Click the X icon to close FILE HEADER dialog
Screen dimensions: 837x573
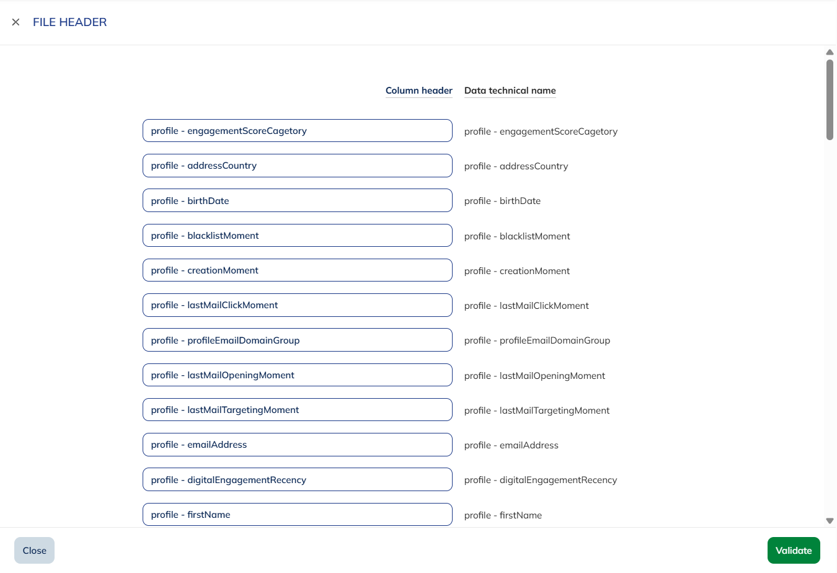pos(15,22)
